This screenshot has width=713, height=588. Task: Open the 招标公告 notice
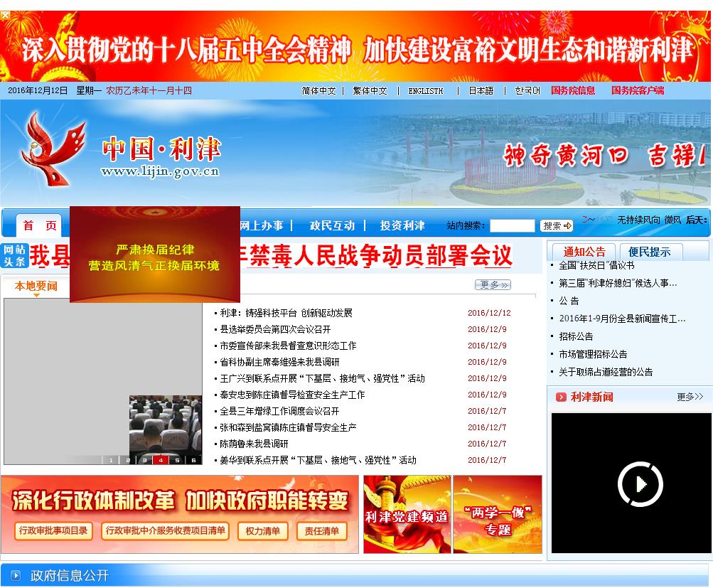576,336
